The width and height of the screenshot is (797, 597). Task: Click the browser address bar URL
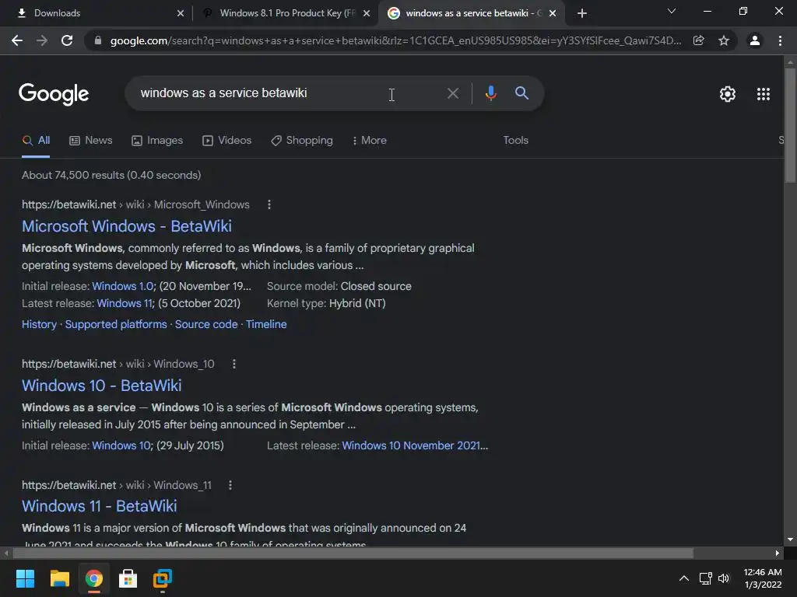click(x=395, y=40)
